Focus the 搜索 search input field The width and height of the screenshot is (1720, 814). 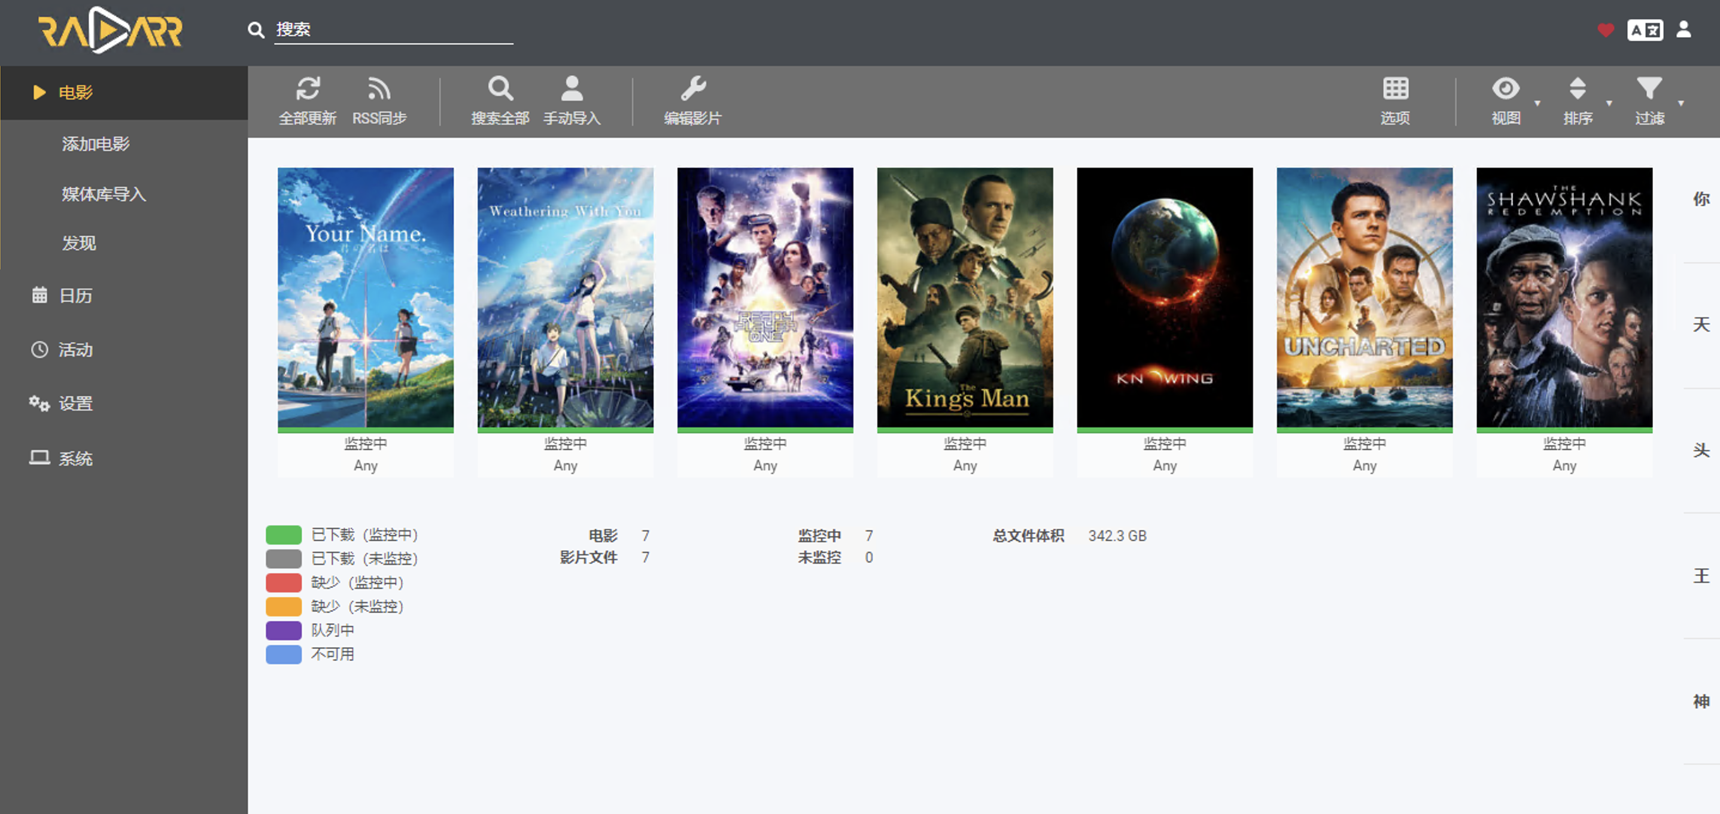393,30
